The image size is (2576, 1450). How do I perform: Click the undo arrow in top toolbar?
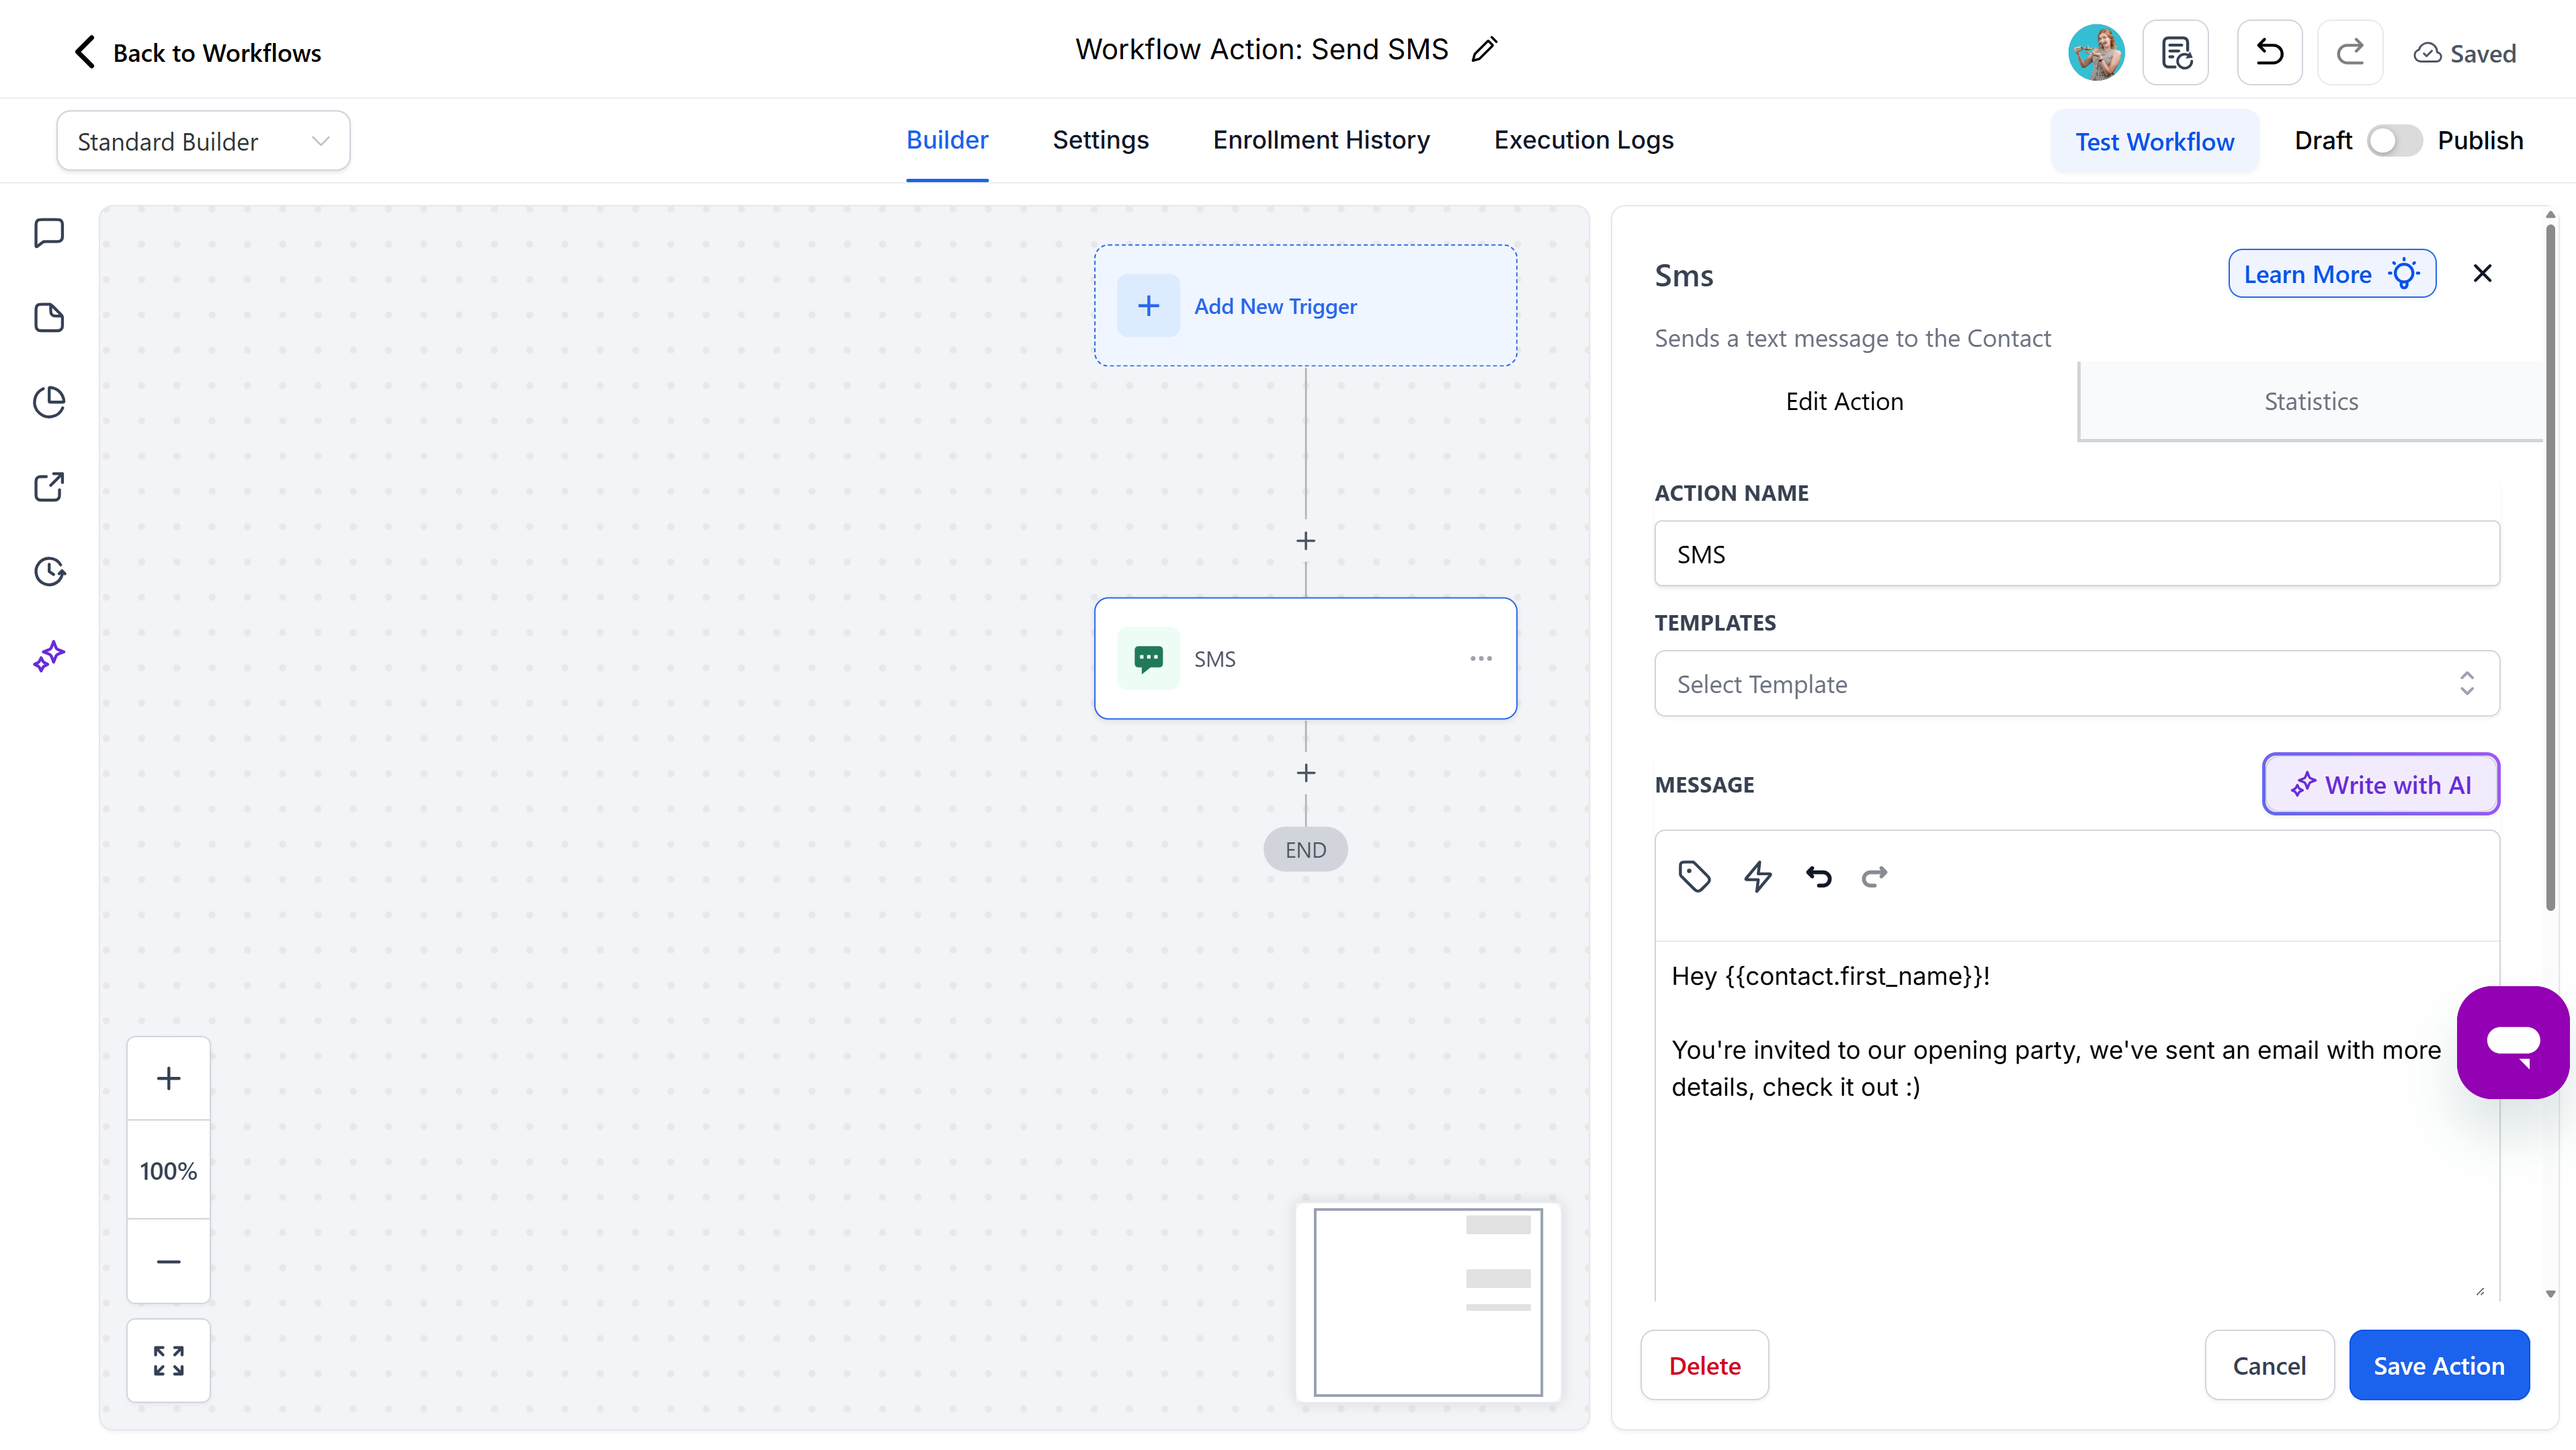coord(2268,52)
